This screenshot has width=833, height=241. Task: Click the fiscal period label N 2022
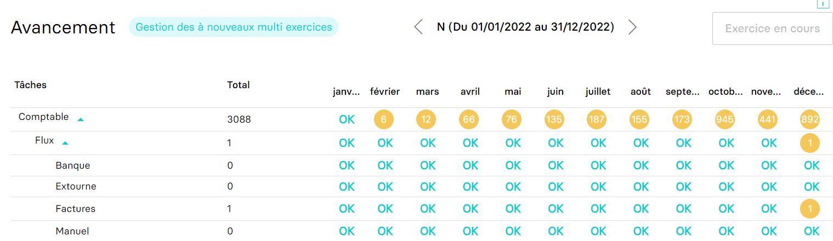coord(525,27)
